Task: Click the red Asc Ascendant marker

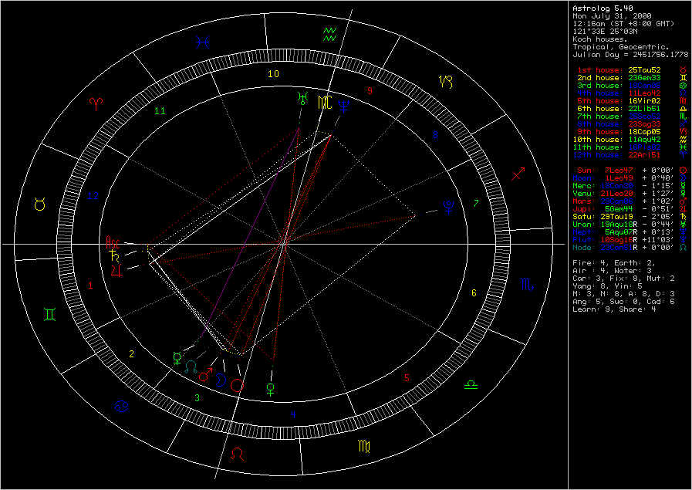Action: 113,243
